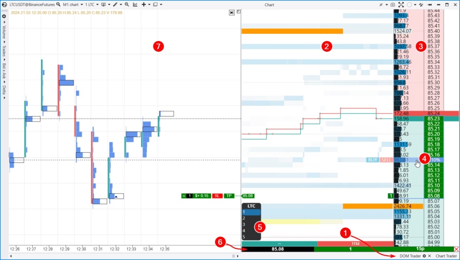Viewport: 460px width, 260px height.
Task: Open the symbol search magnifier
Action: tap(58, 4)
